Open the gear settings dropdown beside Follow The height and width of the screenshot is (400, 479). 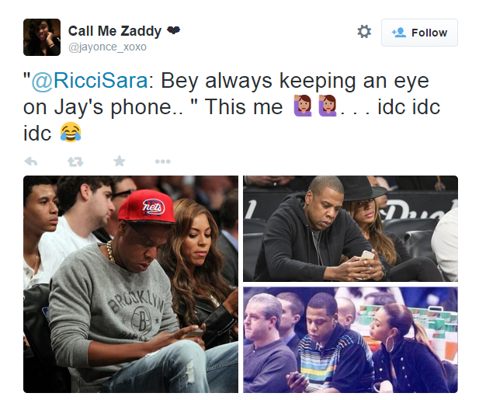point(364,32)
